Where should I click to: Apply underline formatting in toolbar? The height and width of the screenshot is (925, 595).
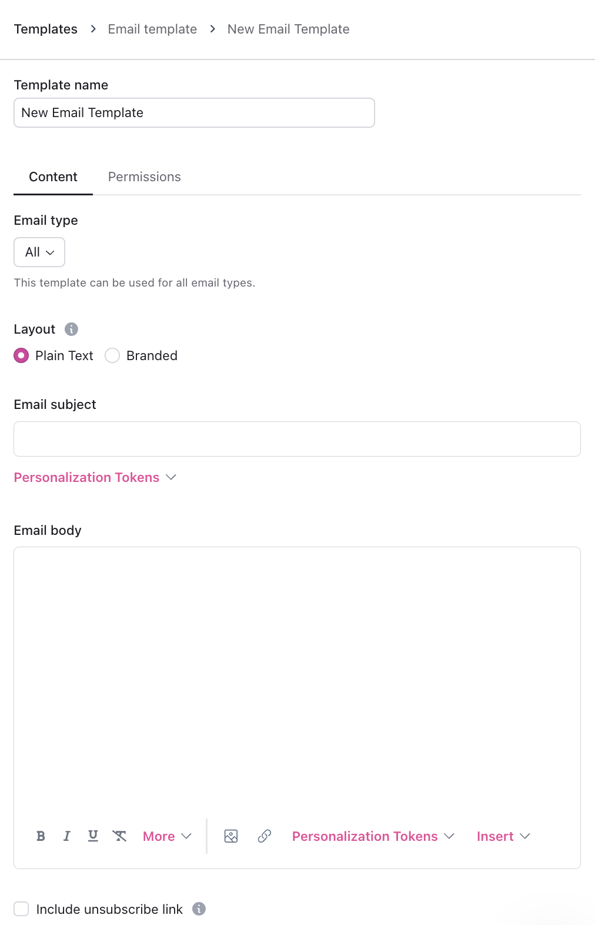93,836
